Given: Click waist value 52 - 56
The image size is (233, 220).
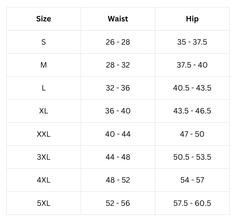Looking at the screenshot, I should point(118,203).
